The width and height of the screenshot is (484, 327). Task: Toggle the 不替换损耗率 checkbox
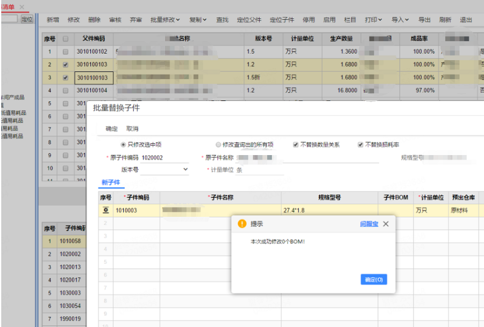(360, 144)
